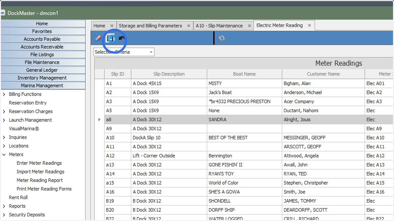
Task: Click boat GONE FISHIN' II
Action: pos(244,165)
